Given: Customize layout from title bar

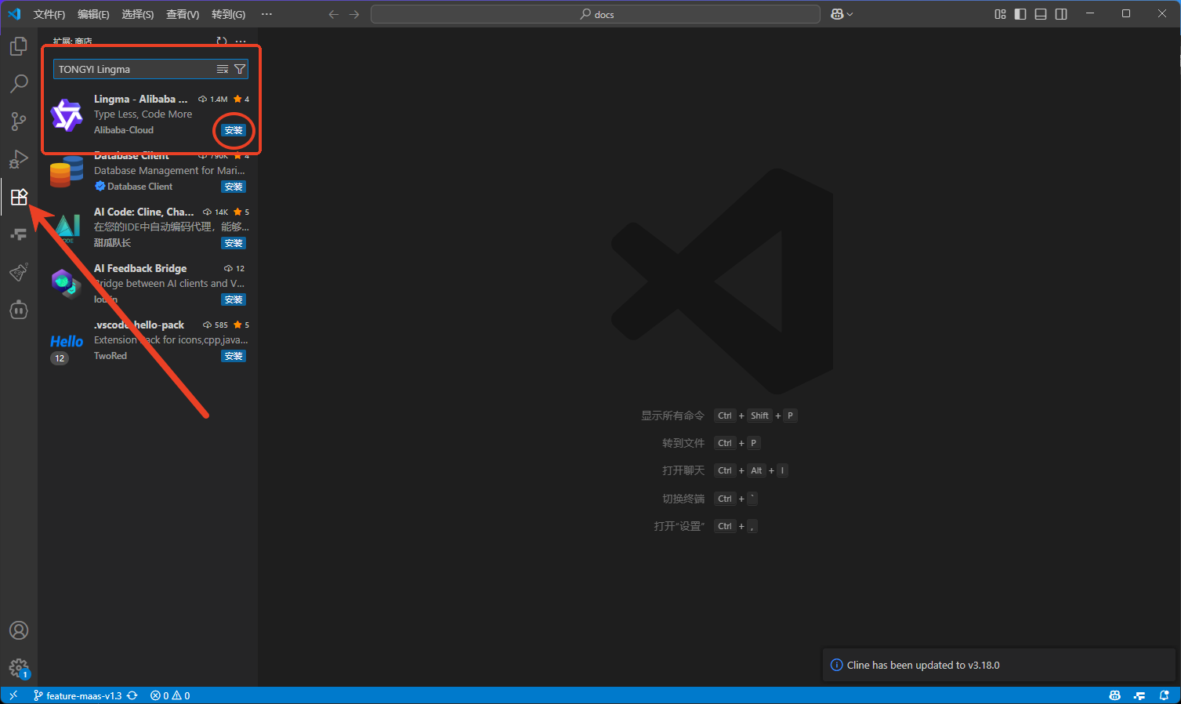Looking at the screenshot, I should pos(1000,14).
